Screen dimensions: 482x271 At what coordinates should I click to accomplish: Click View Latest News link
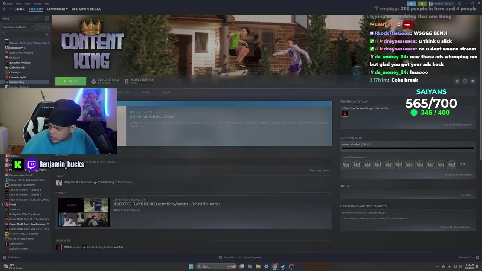click(319, 171)
